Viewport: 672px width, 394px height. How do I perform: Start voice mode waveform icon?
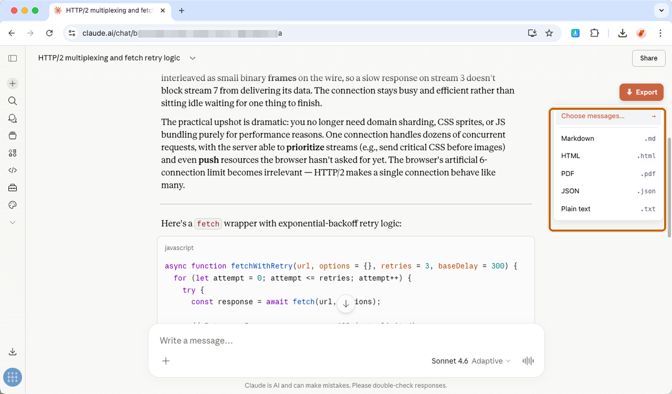tap(528, 361)
